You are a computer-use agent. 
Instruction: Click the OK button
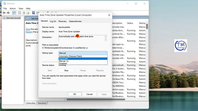(75, 94)
